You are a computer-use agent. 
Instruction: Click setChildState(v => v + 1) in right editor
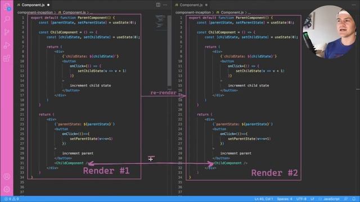coord(260,71)
